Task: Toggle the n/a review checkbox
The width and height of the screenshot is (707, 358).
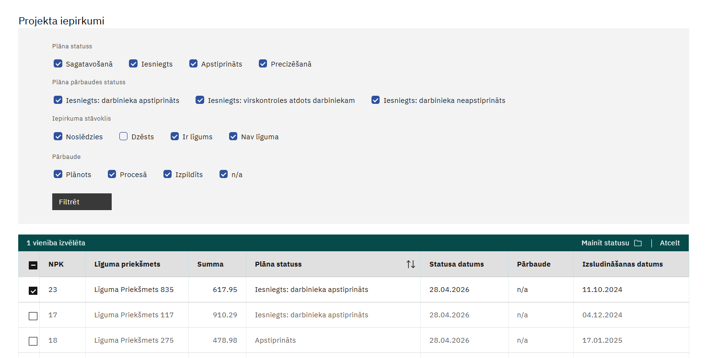Action: pos(223,174)
